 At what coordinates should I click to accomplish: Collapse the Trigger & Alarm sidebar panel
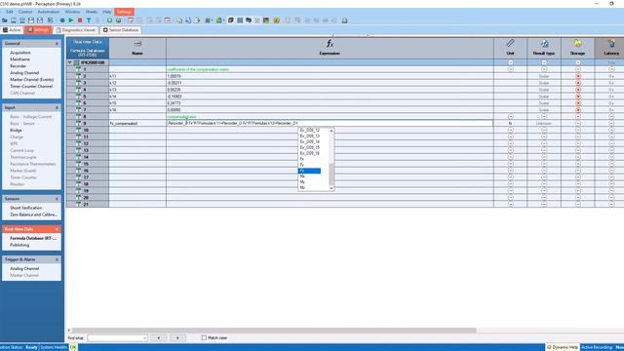57,259
